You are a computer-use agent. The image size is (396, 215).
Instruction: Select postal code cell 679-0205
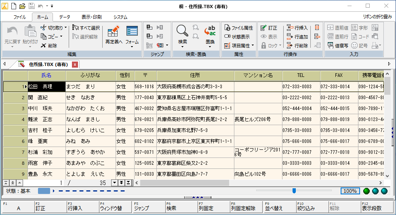point(145,130)
